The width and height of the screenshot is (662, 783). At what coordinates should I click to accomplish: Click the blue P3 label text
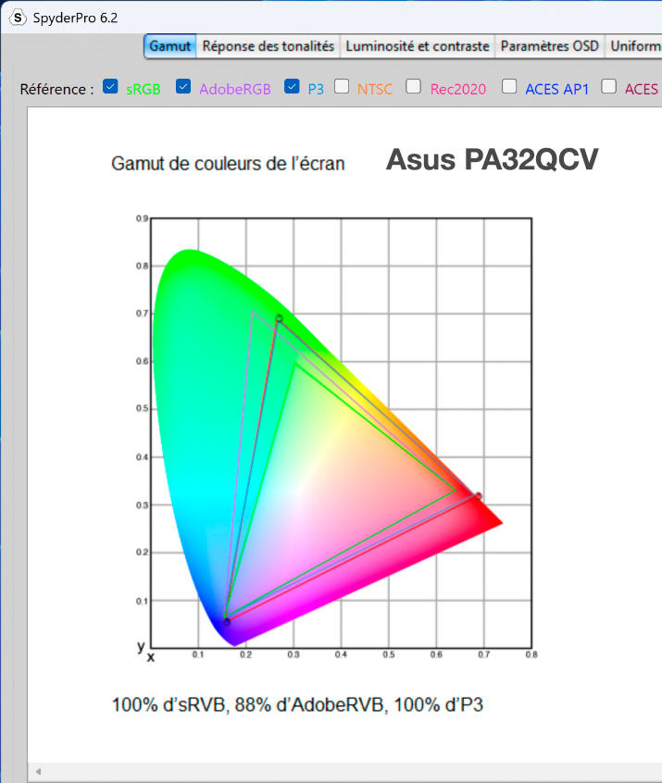point(316,90)
